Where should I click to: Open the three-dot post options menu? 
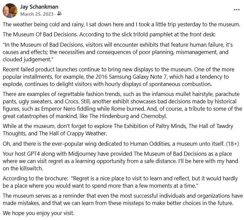tap(236, 10)
